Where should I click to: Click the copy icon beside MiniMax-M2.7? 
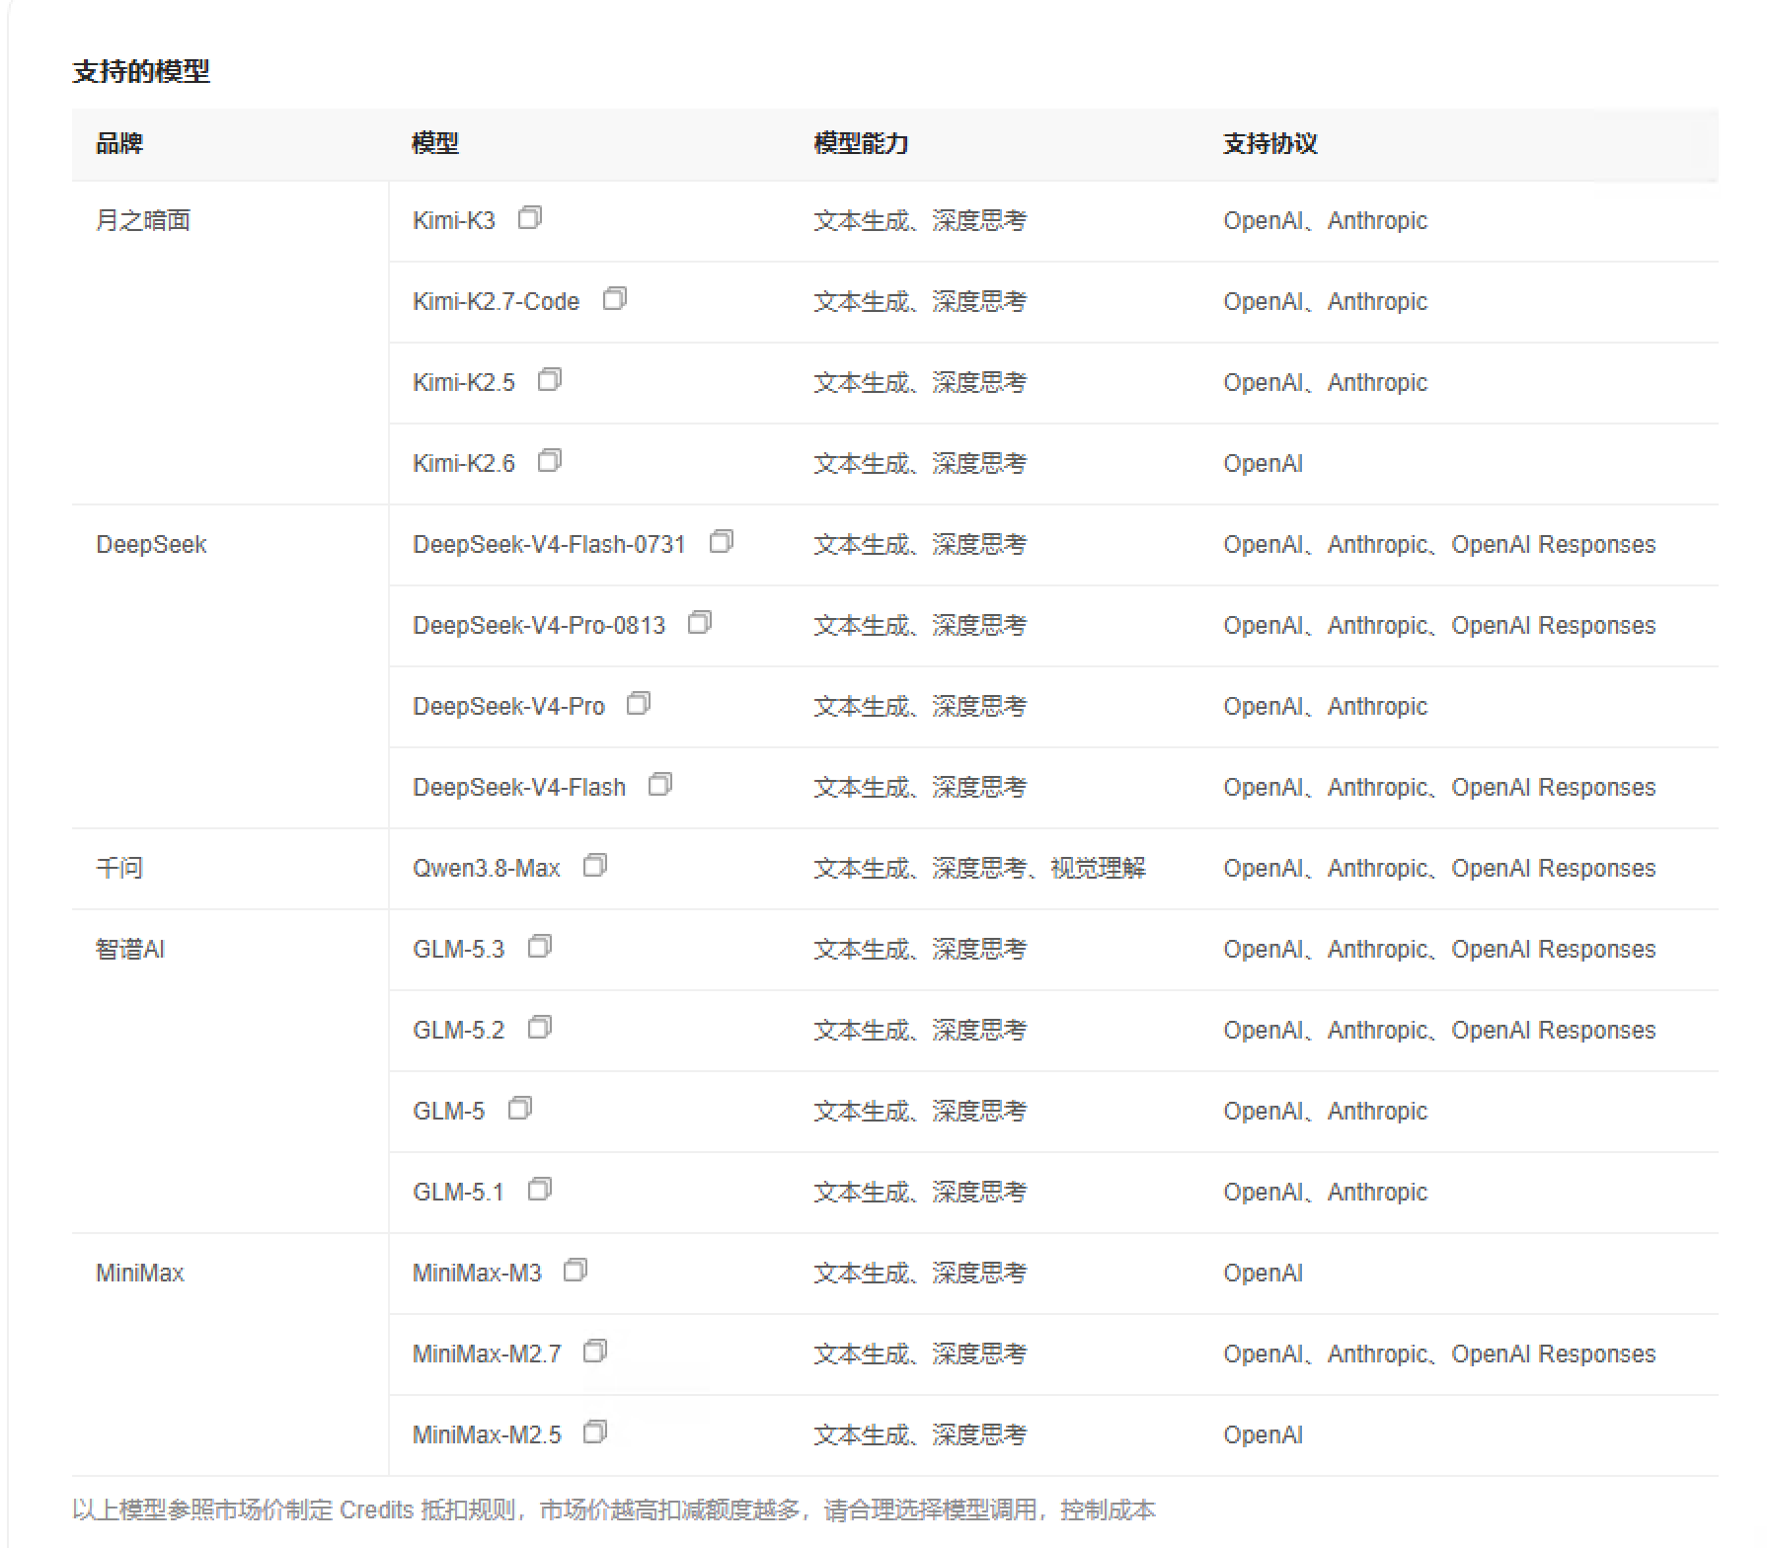click(595, 1352)
